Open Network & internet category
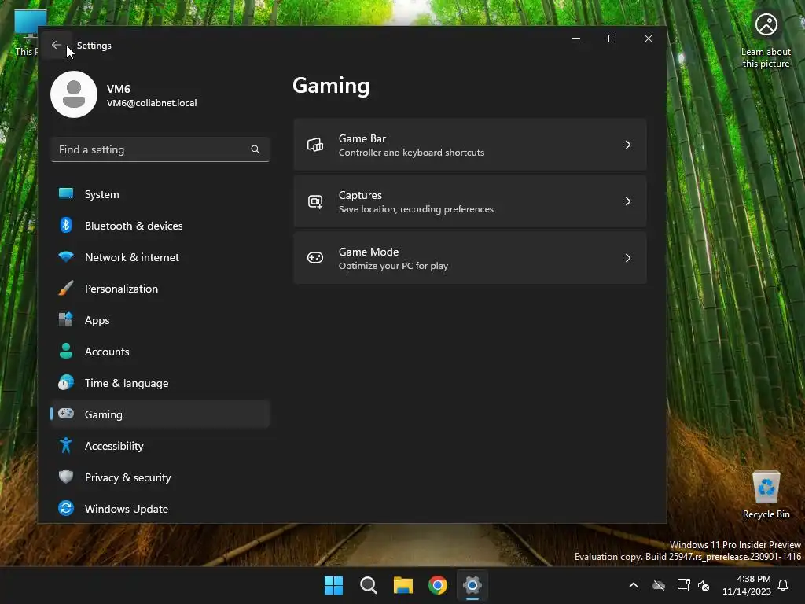 pos(160,257)
